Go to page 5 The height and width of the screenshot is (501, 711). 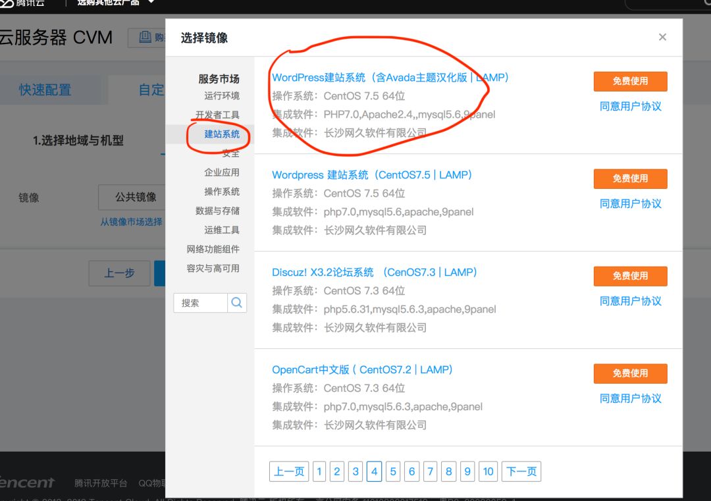pos(393,471)
